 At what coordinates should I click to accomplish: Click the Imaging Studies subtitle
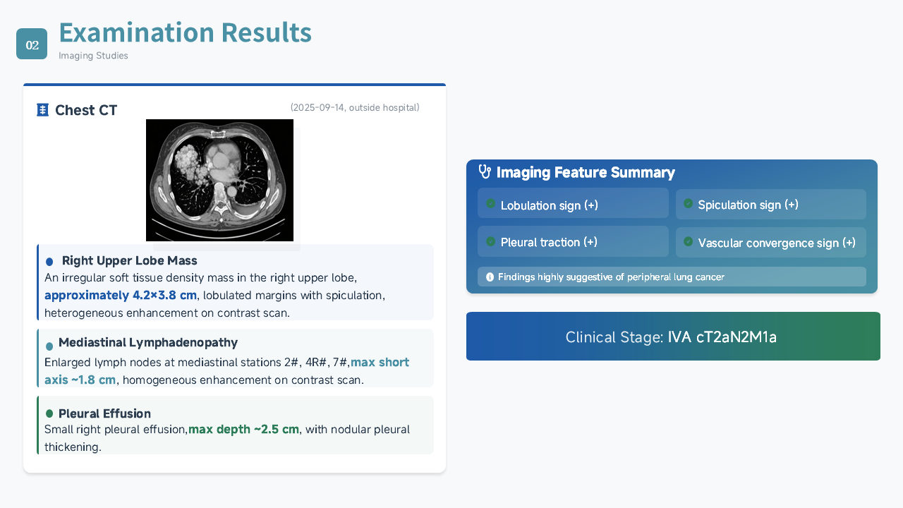[x=93, y=56]
